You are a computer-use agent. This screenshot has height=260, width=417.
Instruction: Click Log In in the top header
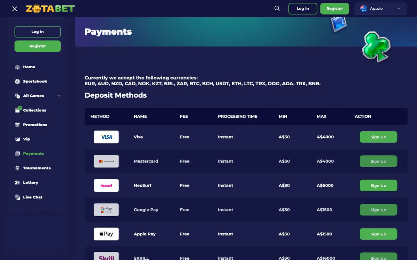pos(303,9)
